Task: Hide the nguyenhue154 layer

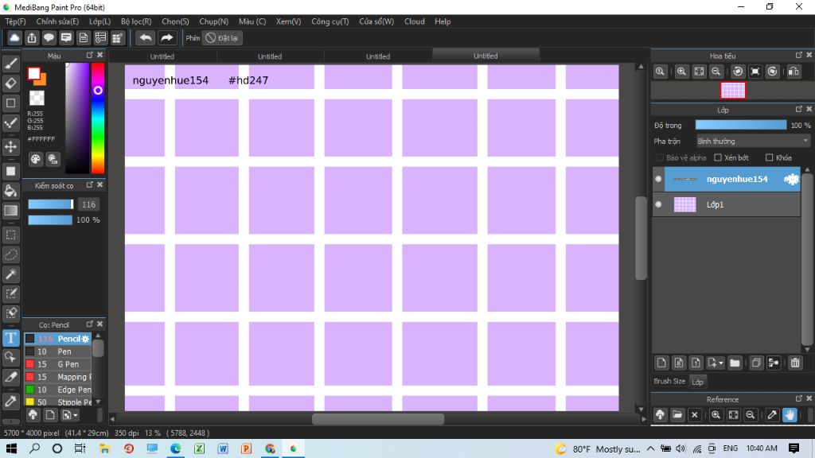Action: click(x=658, y=179)
